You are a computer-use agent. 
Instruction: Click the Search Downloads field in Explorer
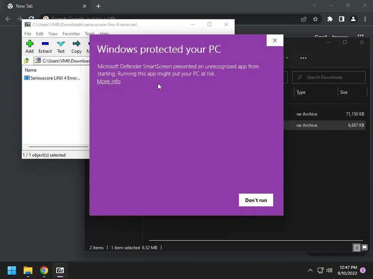(x=329, y=77)
